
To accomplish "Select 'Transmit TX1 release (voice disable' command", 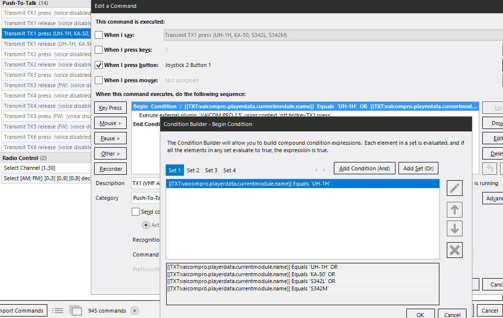I will point(46,23).
